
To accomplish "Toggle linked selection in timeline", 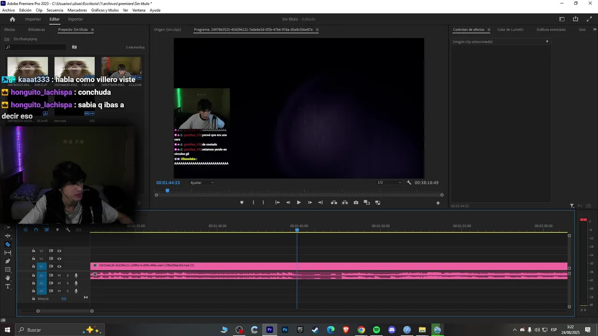I will (46, 230).
